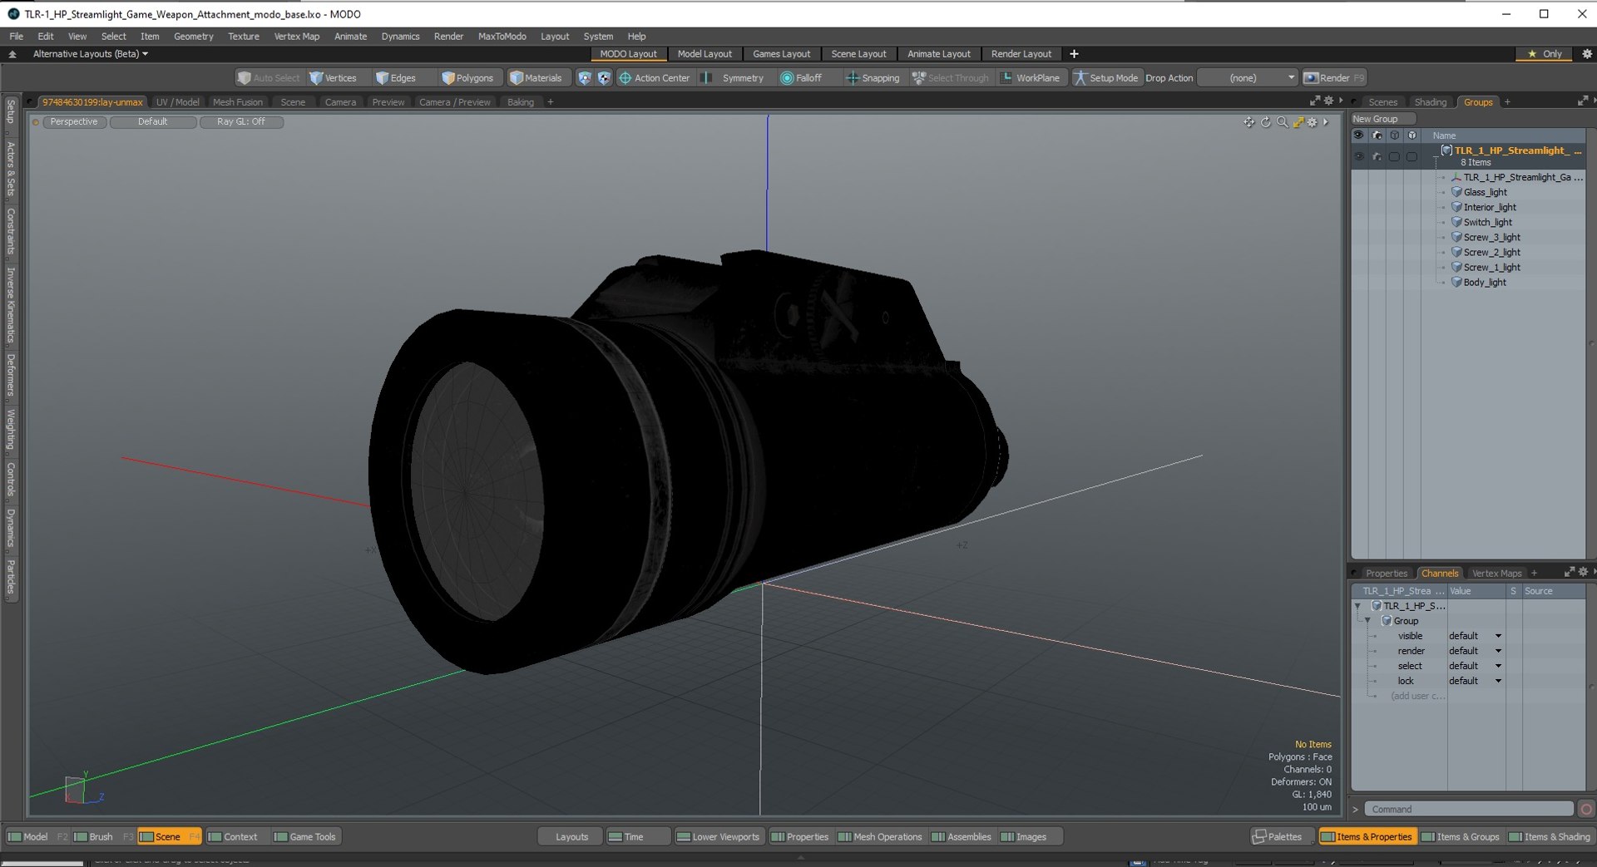Open Action Center options
Screen dimensions: 1597x867
click(x=654, y=77)
